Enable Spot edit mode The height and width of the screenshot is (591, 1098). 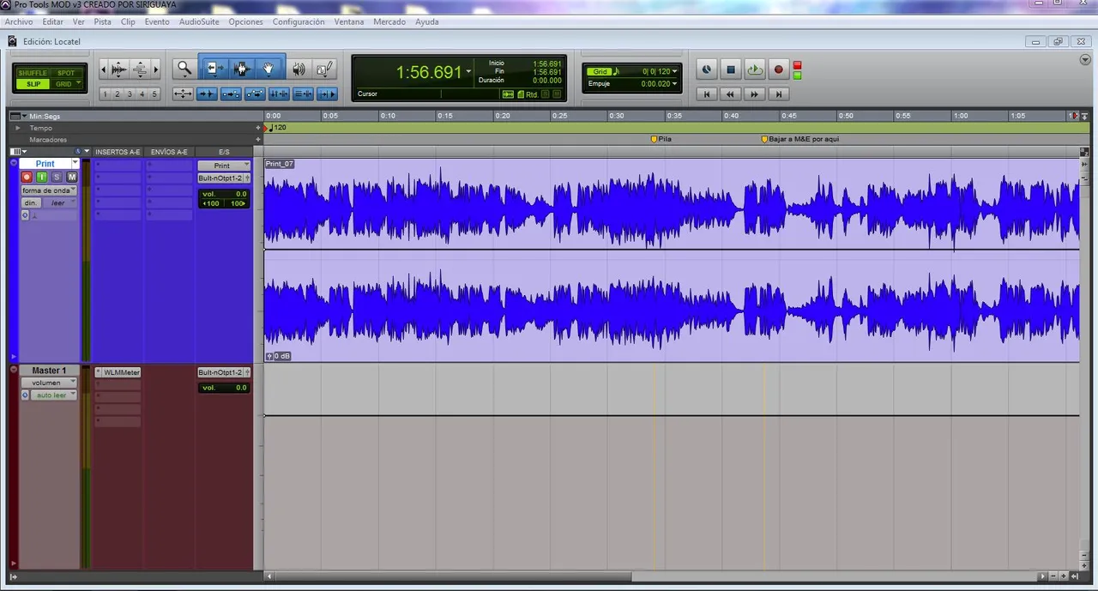coord(66,73)
